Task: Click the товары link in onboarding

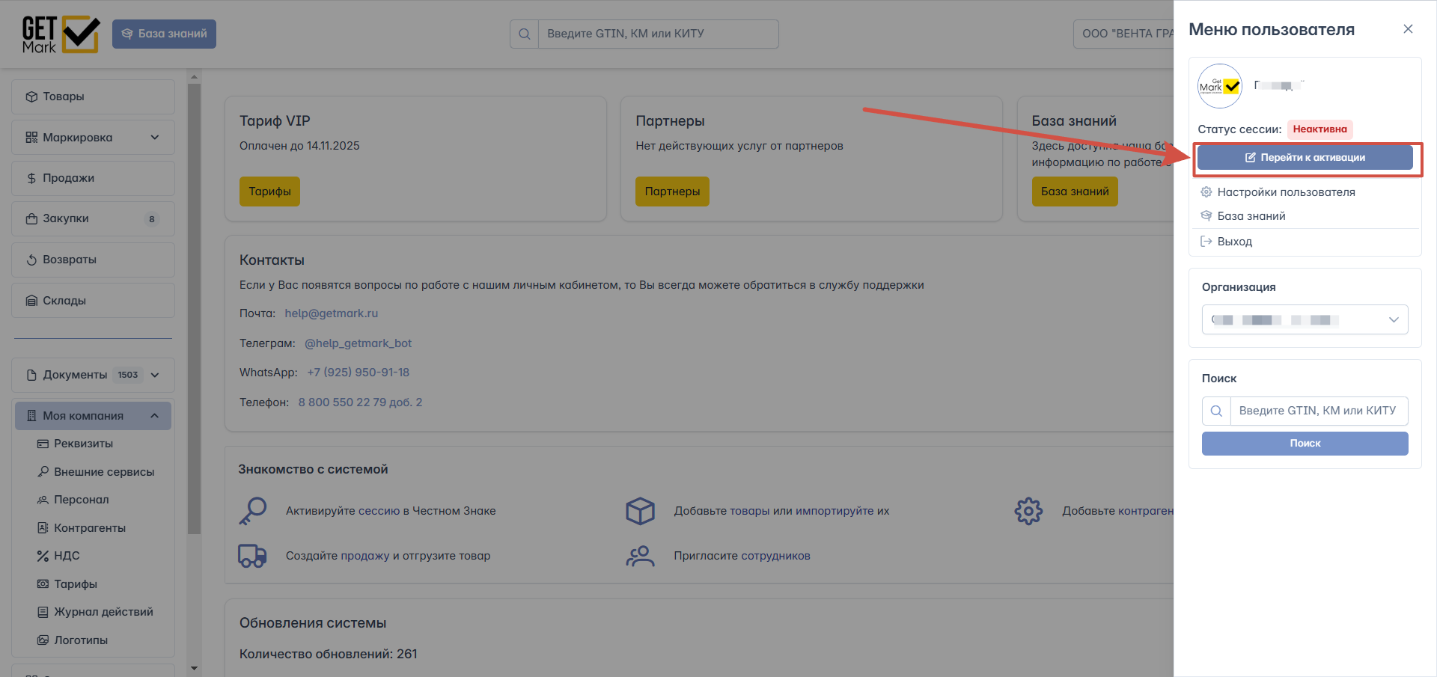Action: point(749,511)
